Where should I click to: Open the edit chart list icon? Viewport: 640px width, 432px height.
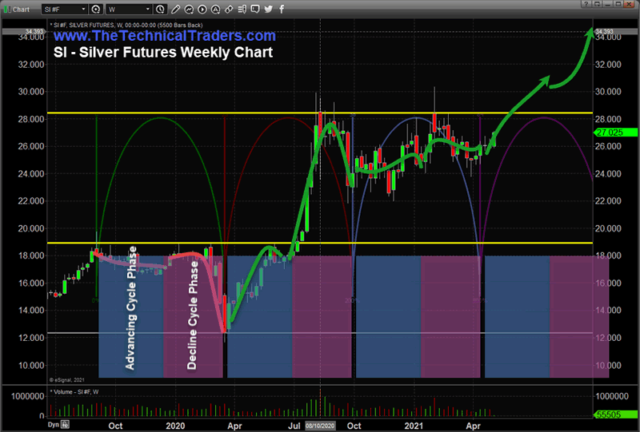(242, 10)
